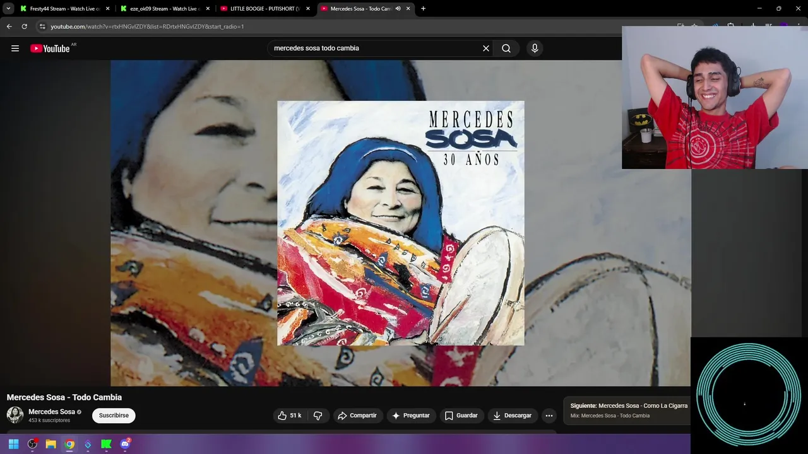Click the Preguntar button

pyautogui.click(x=411, y=416)
